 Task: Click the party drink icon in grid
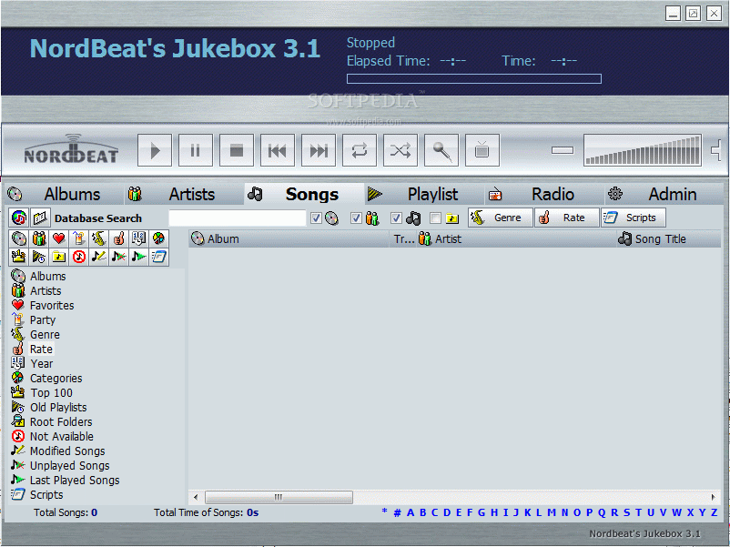(x=78, y=238)
